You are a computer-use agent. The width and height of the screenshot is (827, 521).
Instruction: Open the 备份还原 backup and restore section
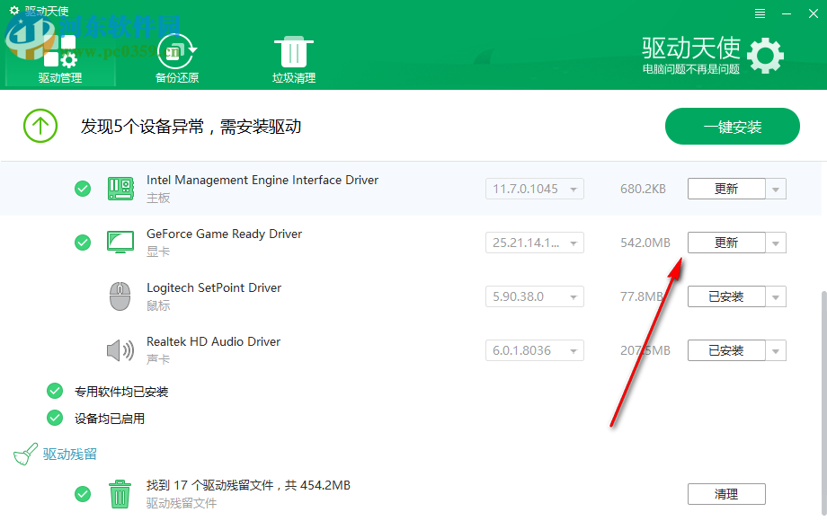click(x=176, y=51)
